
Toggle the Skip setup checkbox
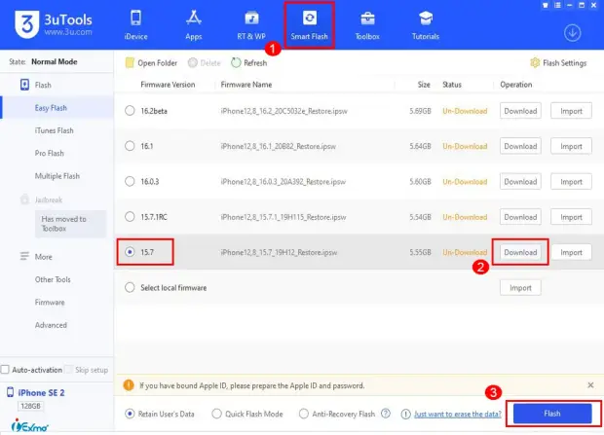68,370
